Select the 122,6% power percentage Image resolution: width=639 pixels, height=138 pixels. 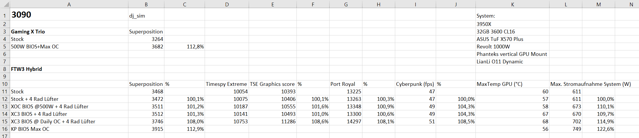coord(598,129)
